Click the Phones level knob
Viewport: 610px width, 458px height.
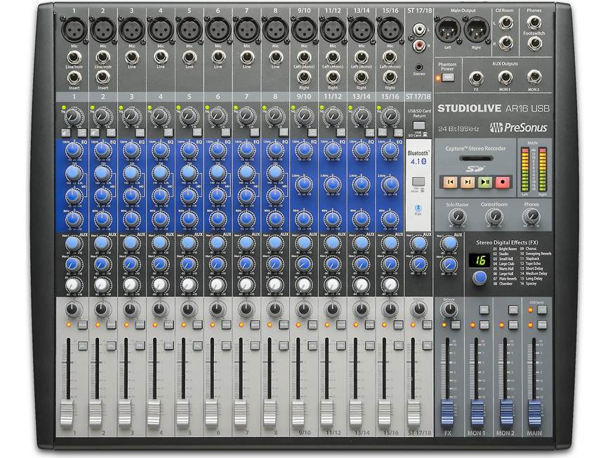click(531, 216)
